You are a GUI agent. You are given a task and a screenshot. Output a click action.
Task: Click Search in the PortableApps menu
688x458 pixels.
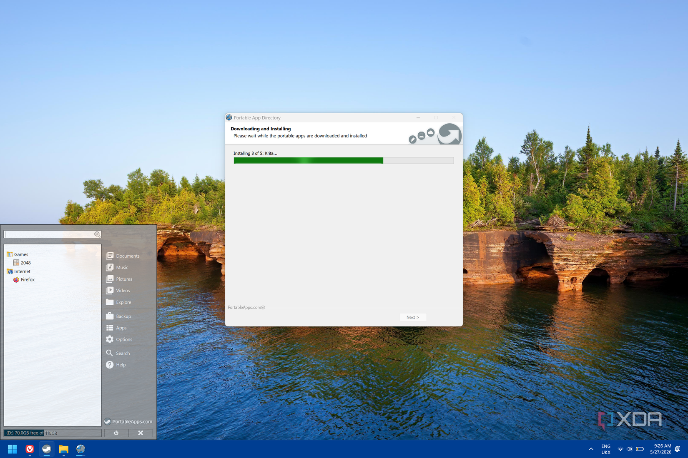[118, 353]
